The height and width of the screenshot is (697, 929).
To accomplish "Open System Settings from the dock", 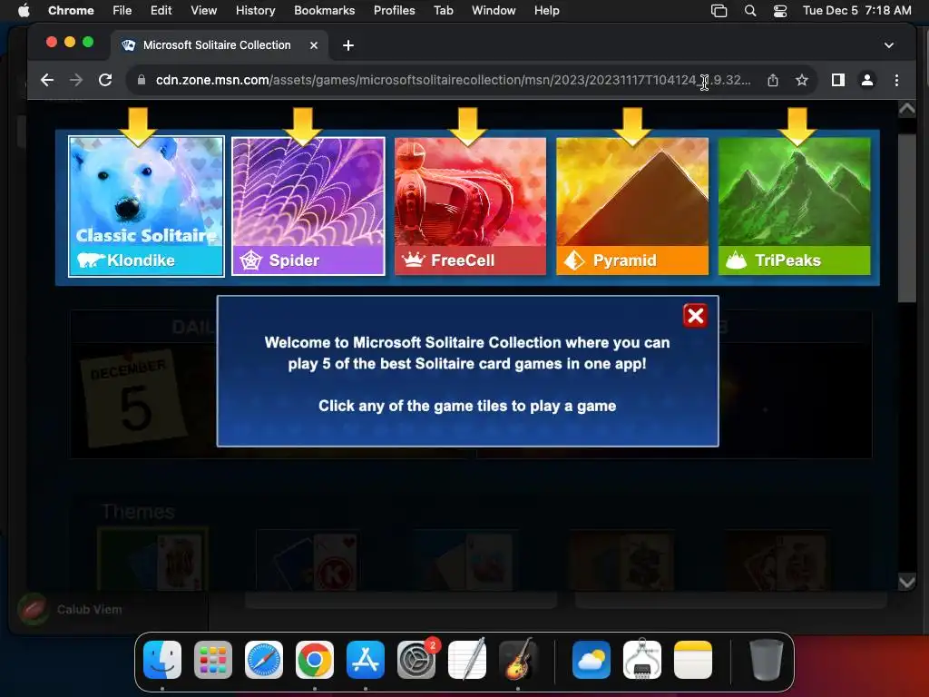I will coord(416,660).
